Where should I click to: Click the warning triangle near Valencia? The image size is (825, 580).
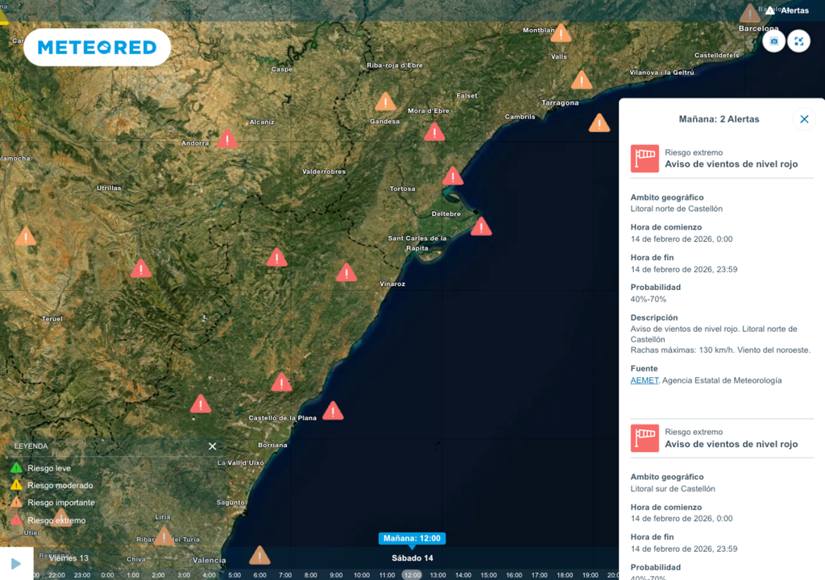coord(259,555)
